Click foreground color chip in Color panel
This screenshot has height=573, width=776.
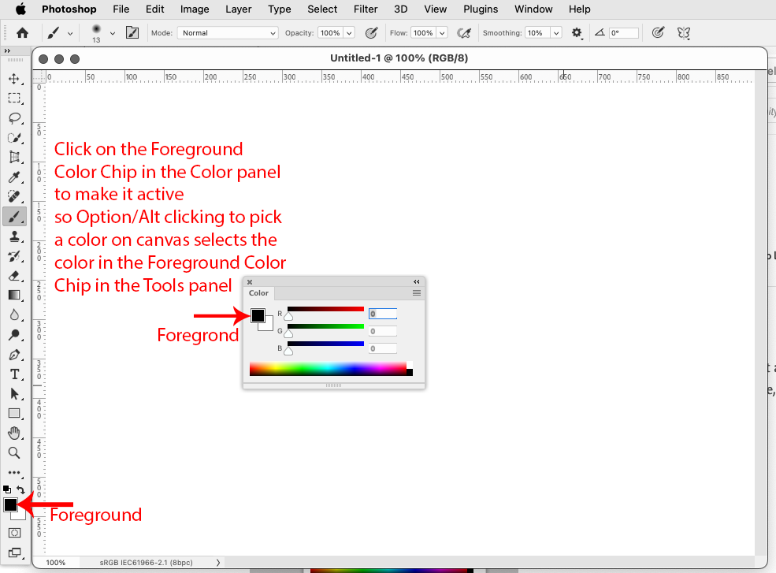click(258, 315)
